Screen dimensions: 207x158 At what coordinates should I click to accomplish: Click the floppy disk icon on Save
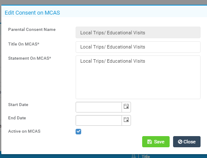[x=149, y=142]
